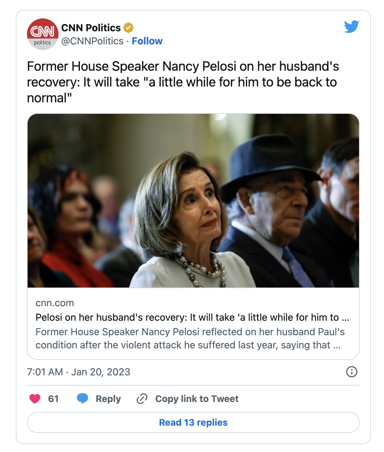Open the article preview photo

(x=193, y=201)
